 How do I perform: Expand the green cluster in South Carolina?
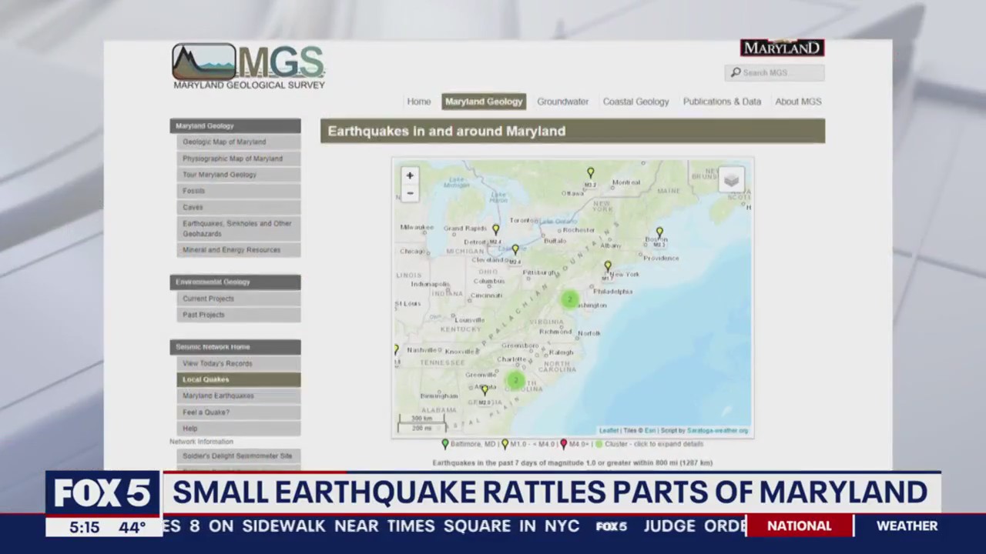pos(515,380)
